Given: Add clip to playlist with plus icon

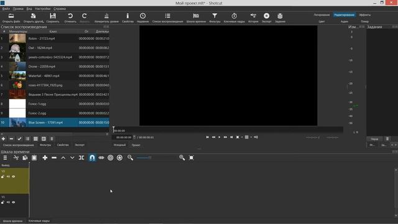Looking at the screenshot, I should (3, 139).
